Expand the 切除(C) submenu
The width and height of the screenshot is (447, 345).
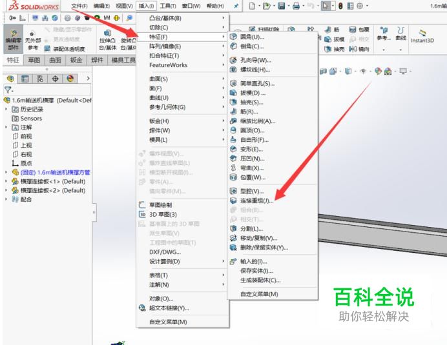(x=182, y=28)
